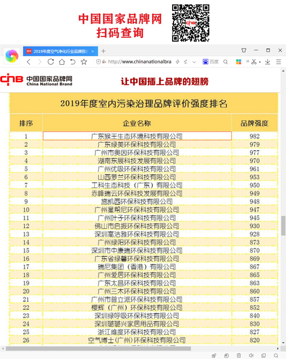Click the colorful 360 browser logo
The image size is (286, 359).
tap(12, 56)
